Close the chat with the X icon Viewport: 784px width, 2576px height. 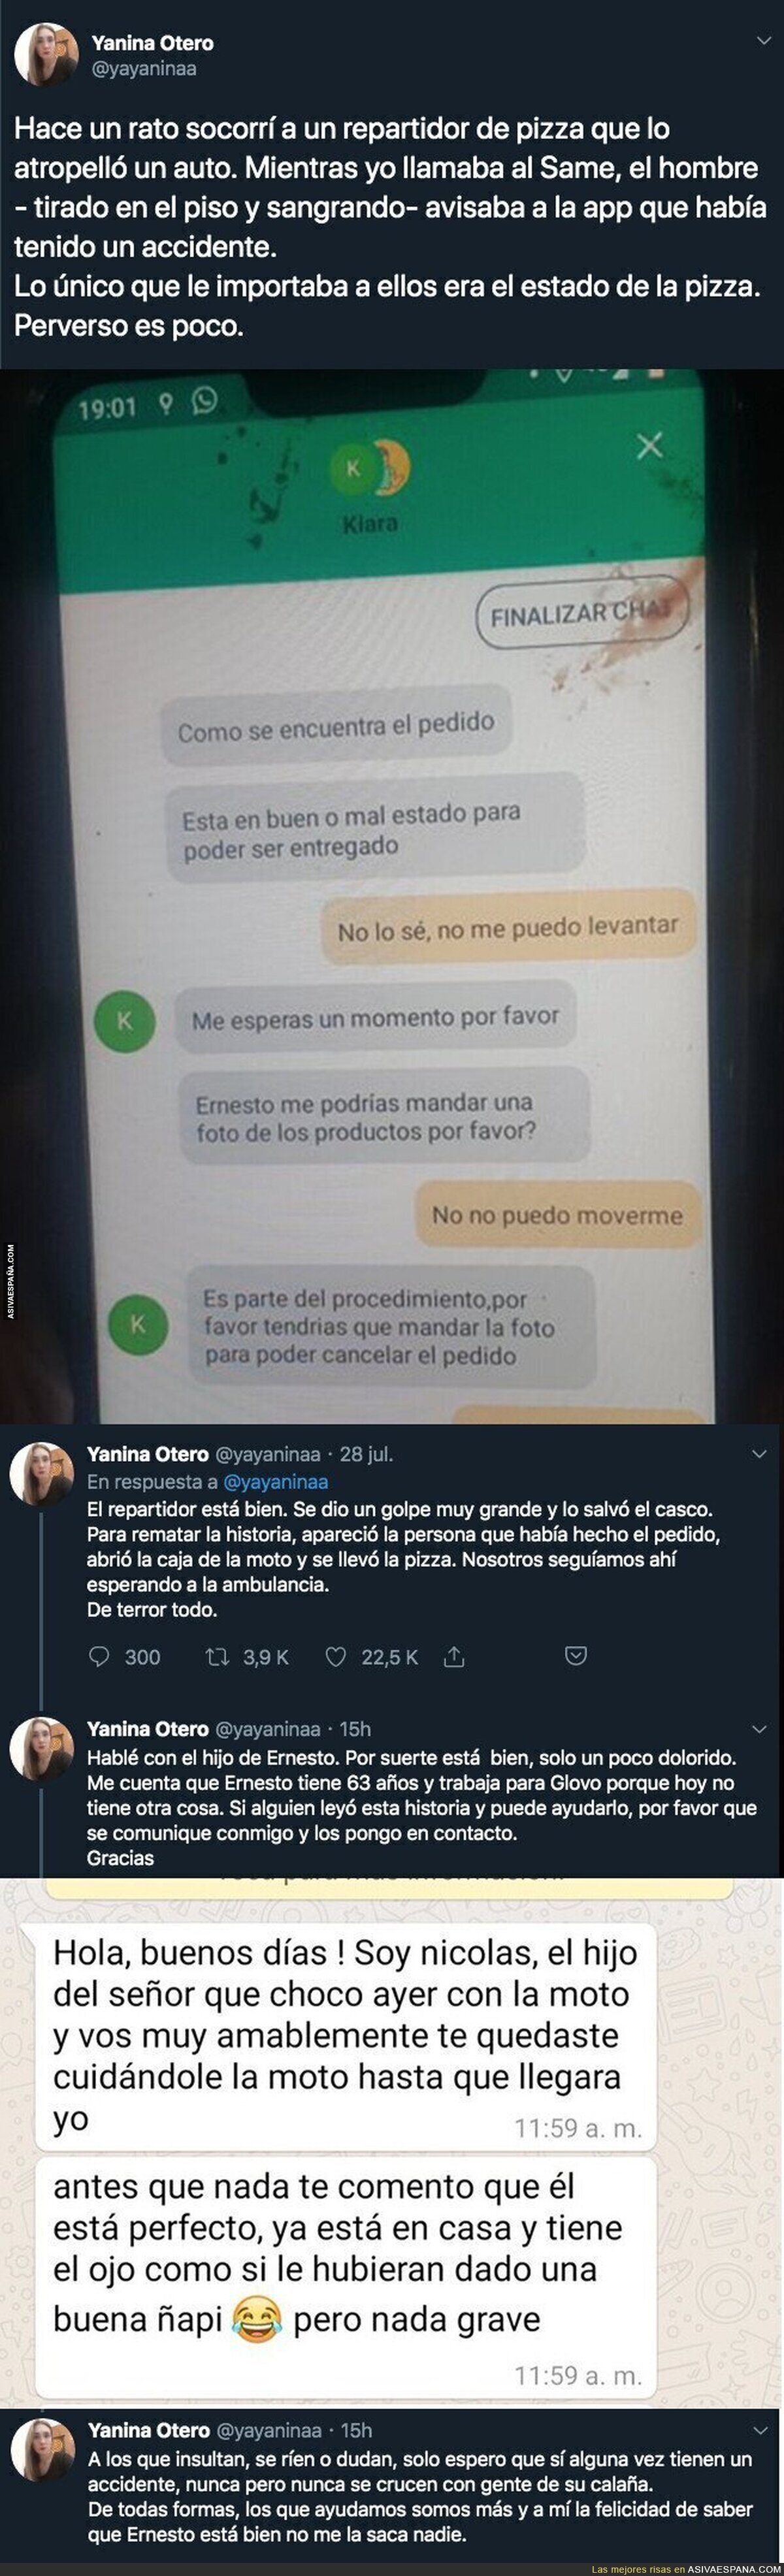point(650,445)
